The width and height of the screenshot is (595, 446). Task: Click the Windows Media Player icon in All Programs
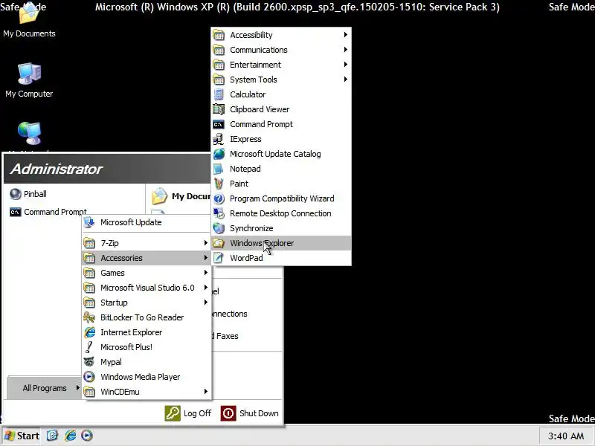[89, 377]
